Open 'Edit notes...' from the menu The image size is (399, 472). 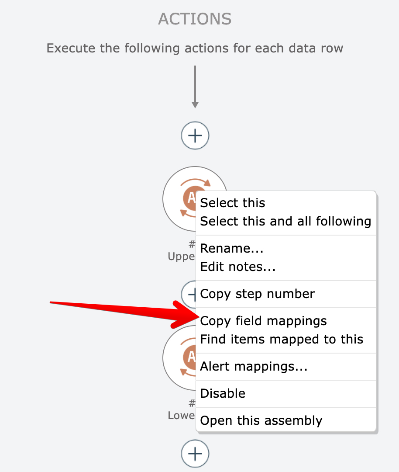pyautogui.click(x=237, y=267)
